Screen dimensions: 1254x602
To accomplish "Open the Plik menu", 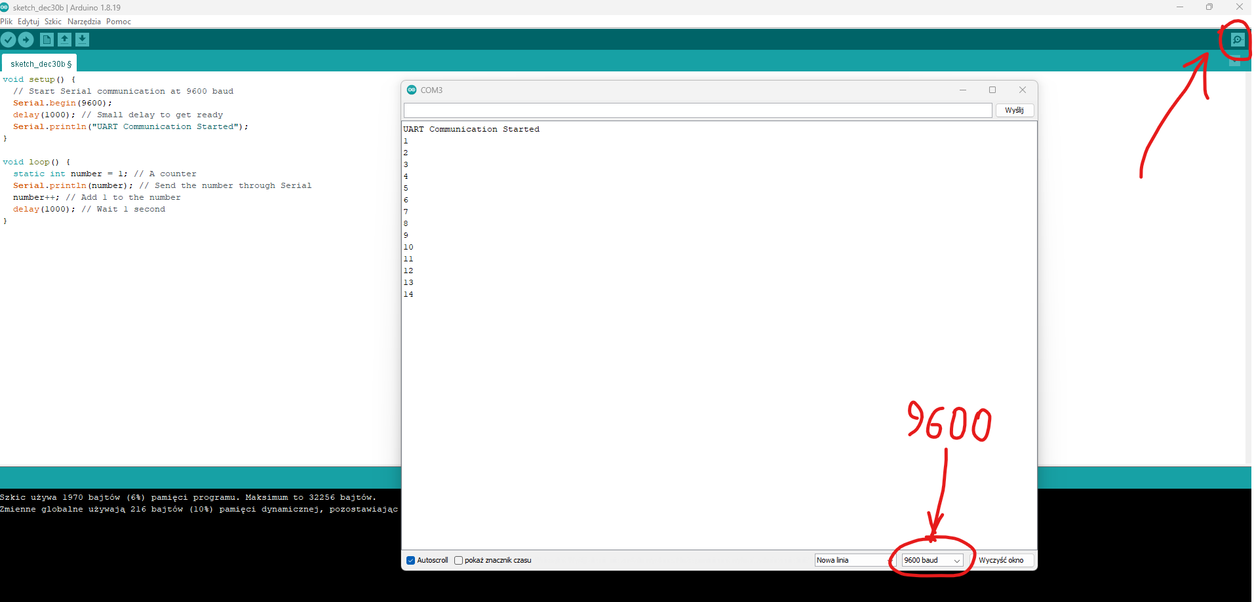I will (7, 22).
